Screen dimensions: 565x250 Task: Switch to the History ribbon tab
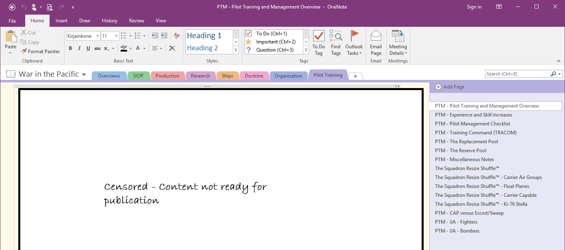(110, 21)
